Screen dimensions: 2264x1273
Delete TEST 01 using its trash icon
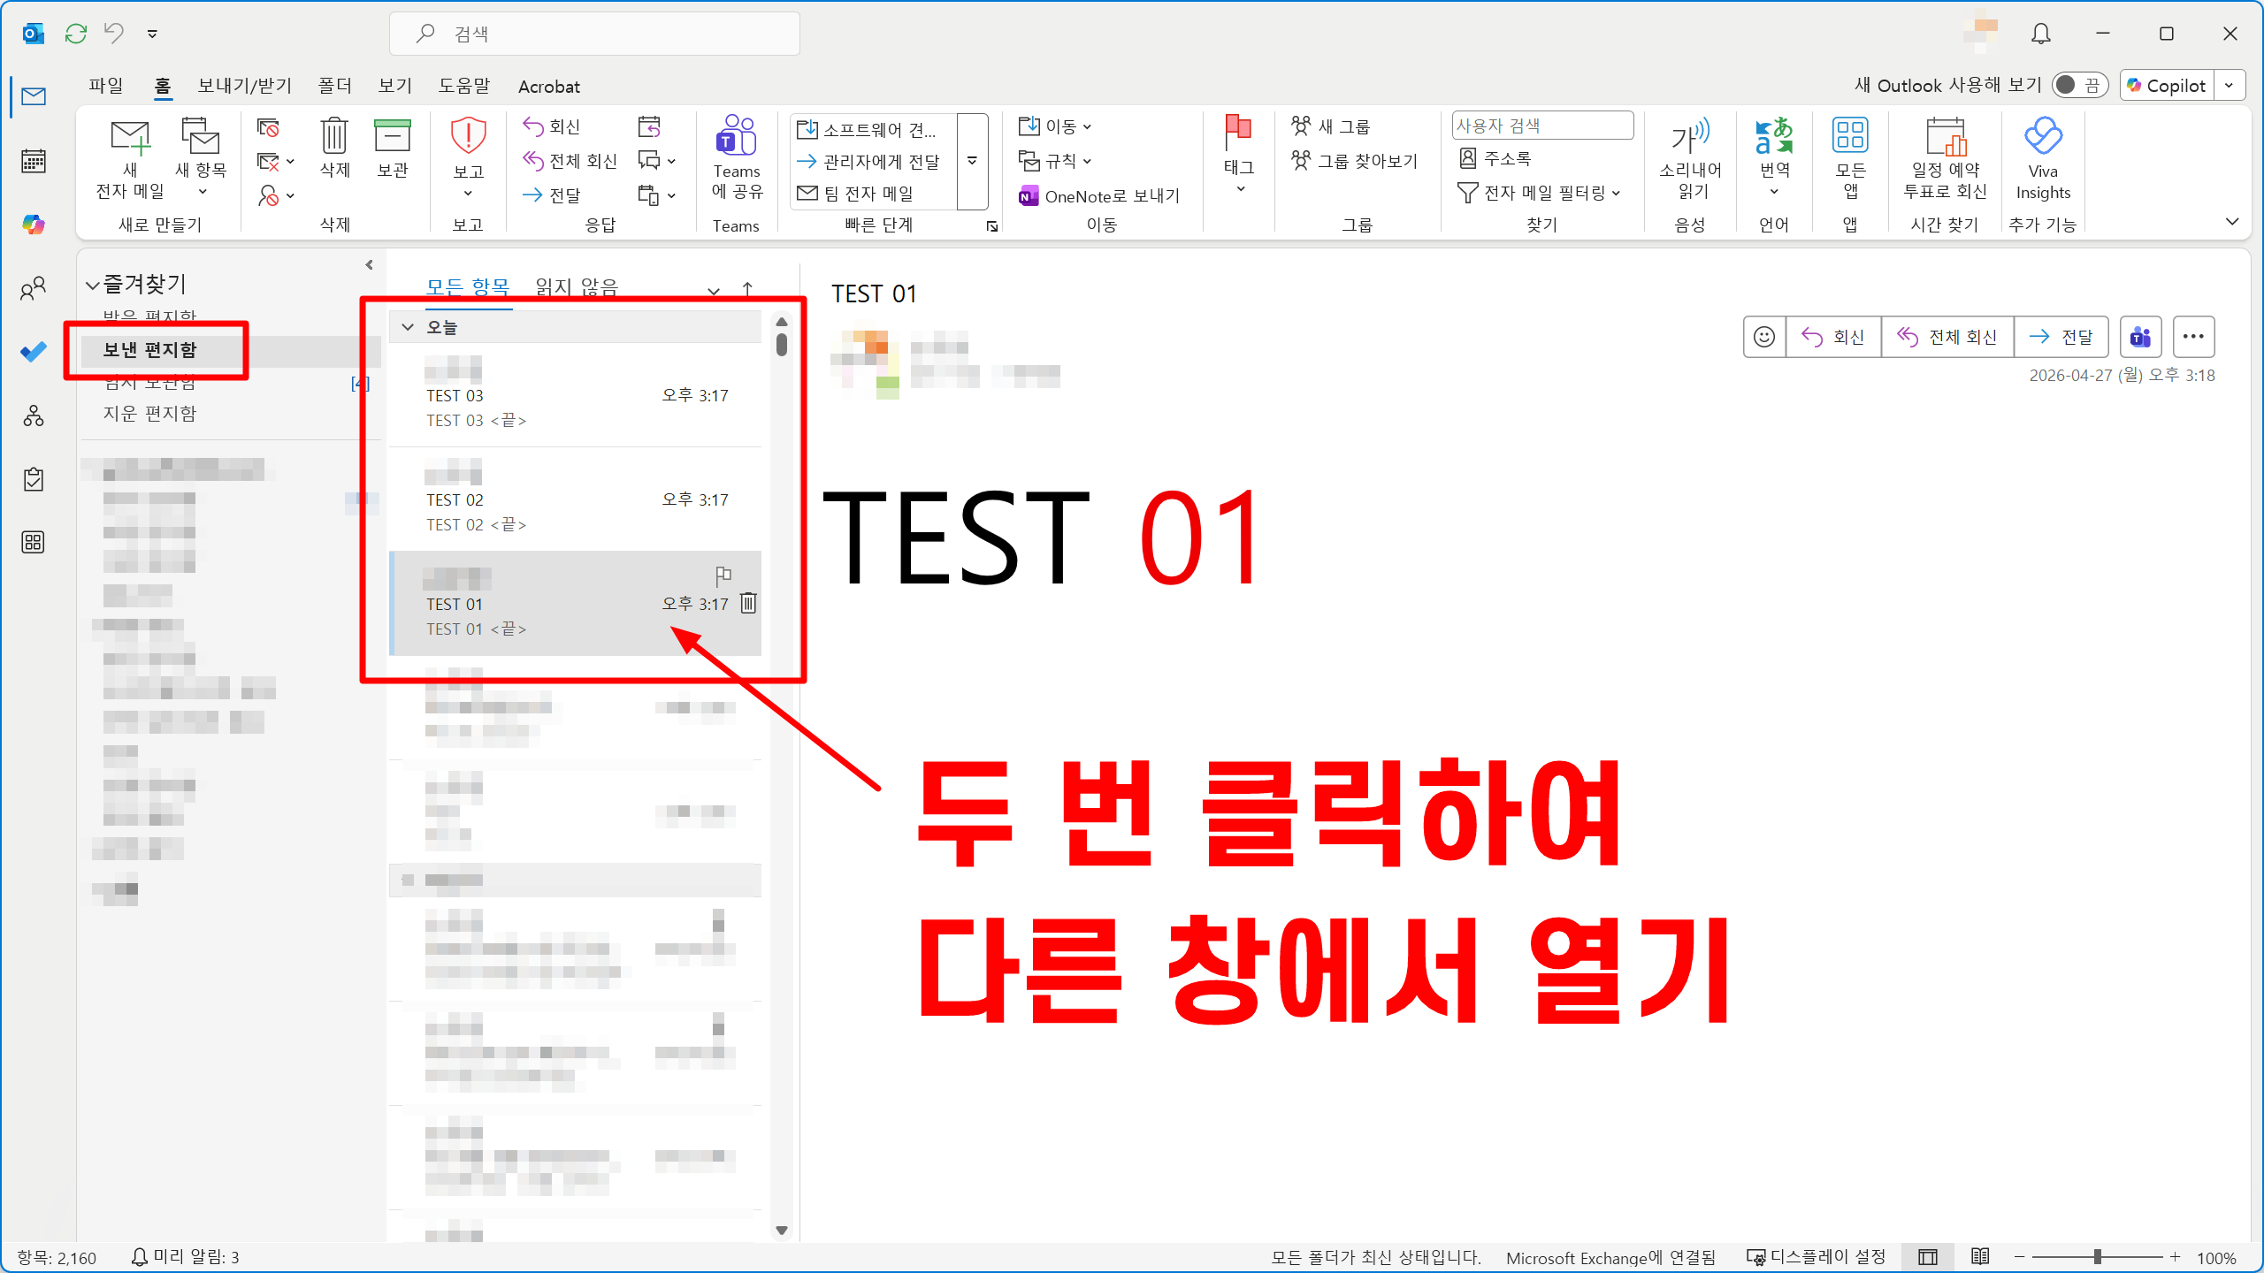pos(748,603)
